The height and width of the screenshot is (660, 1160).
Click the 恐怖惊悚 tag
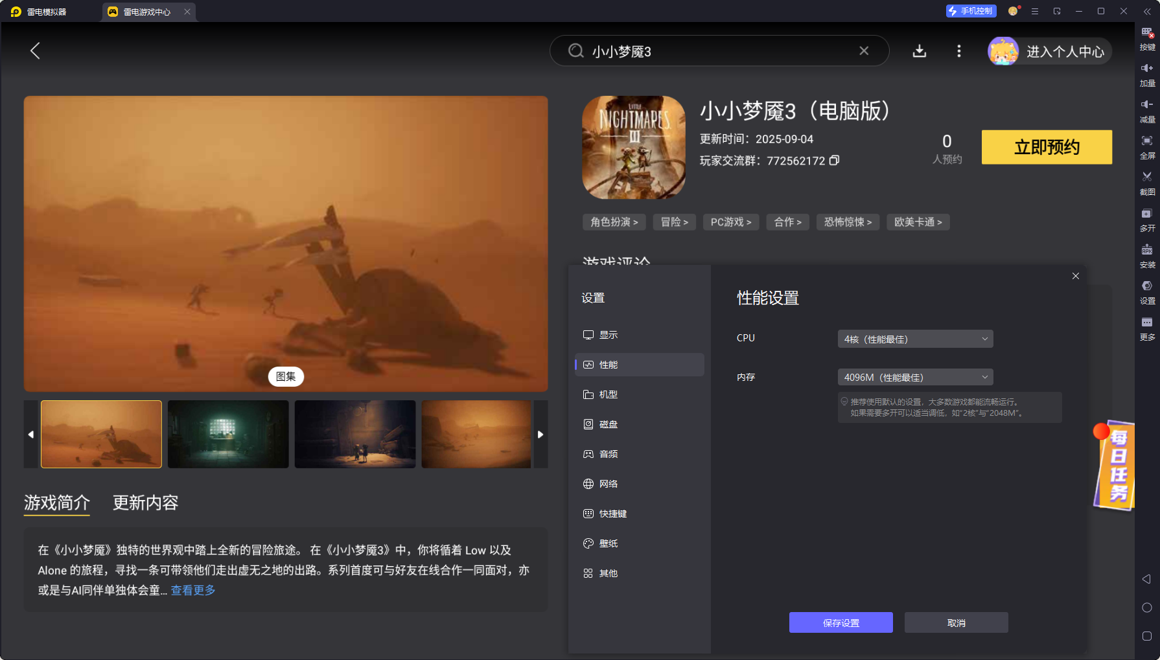tap(848, 222)
